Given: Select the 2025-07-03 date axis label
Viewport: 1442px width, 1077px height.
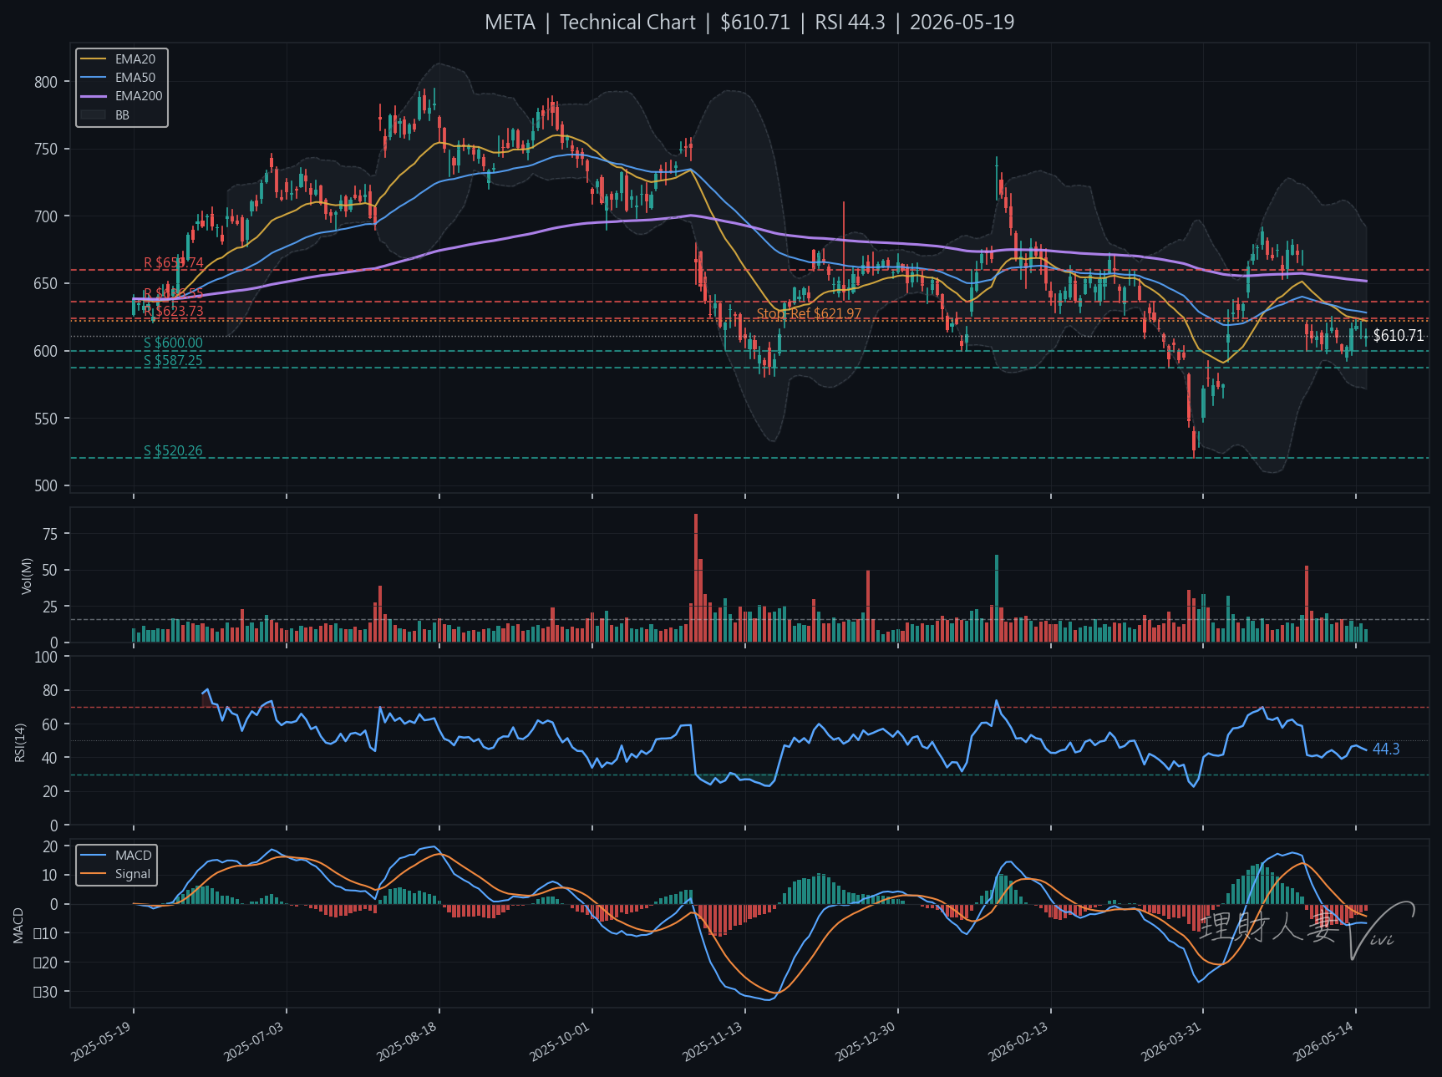Looking at the screenshot, I should [254, 1041].
